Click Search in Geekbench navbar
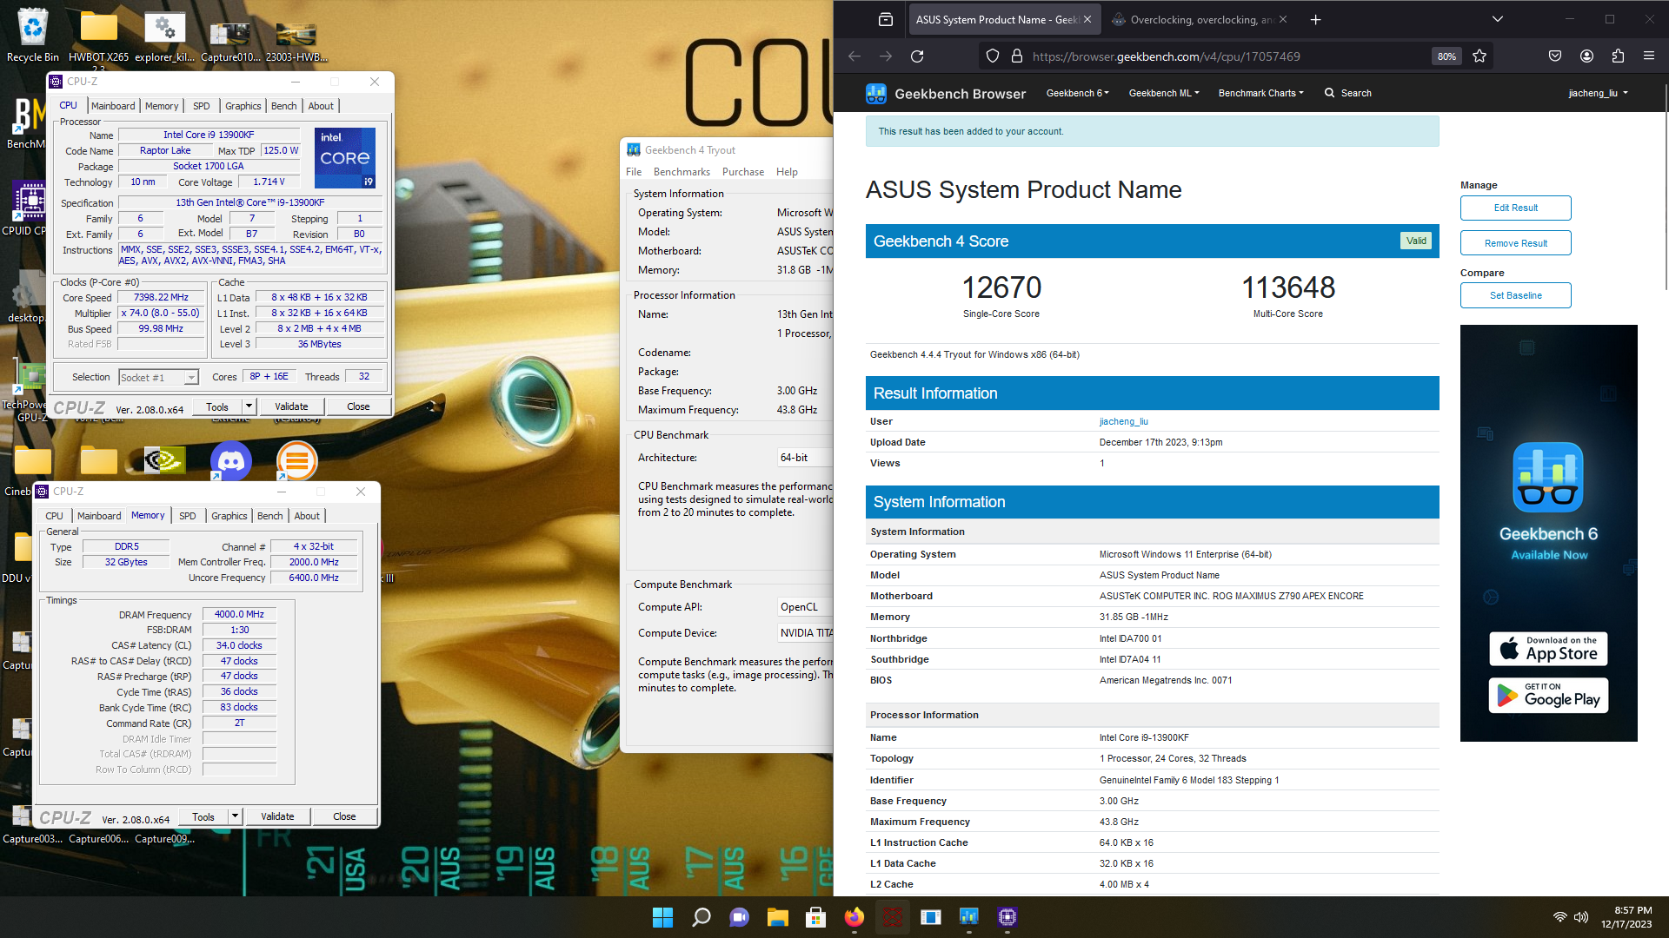Screen dimensions: 1669x938 1347,93
